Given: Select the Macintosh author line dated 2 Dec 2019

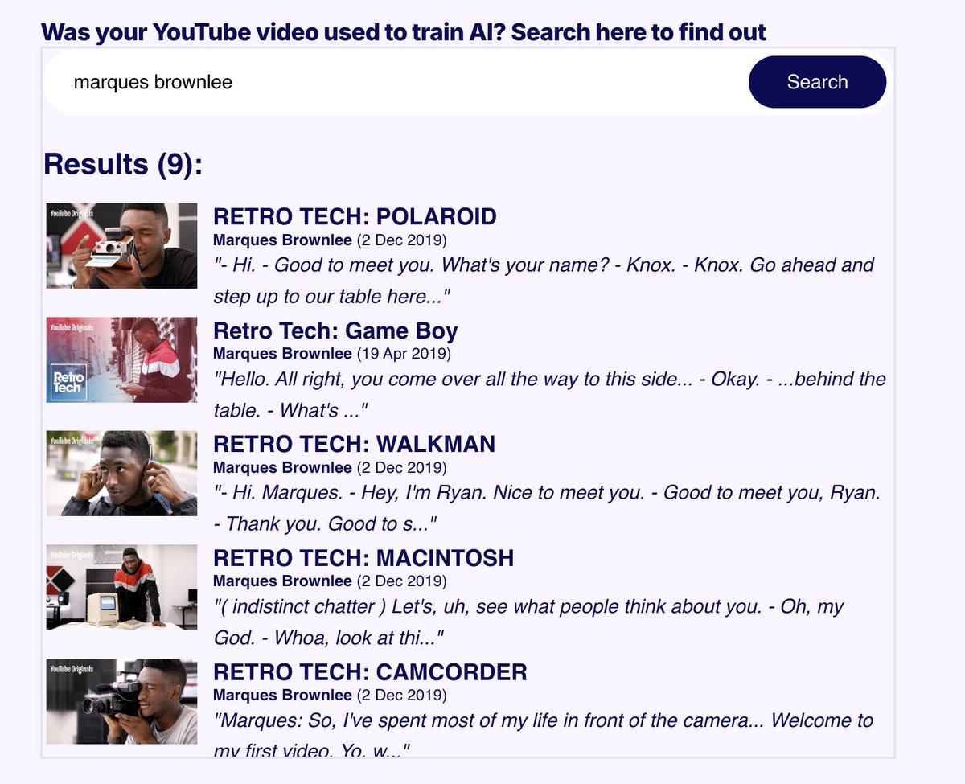Looking at the screenshot, I should [x=330, y=581].
